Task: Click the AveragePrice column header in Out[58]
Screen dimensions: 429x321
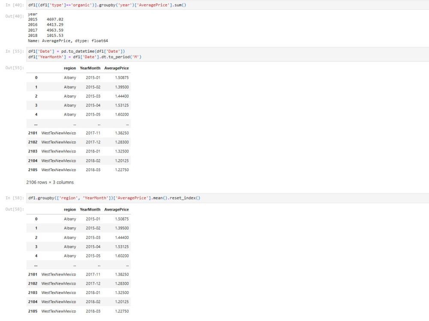Action: tap(116, 210)
